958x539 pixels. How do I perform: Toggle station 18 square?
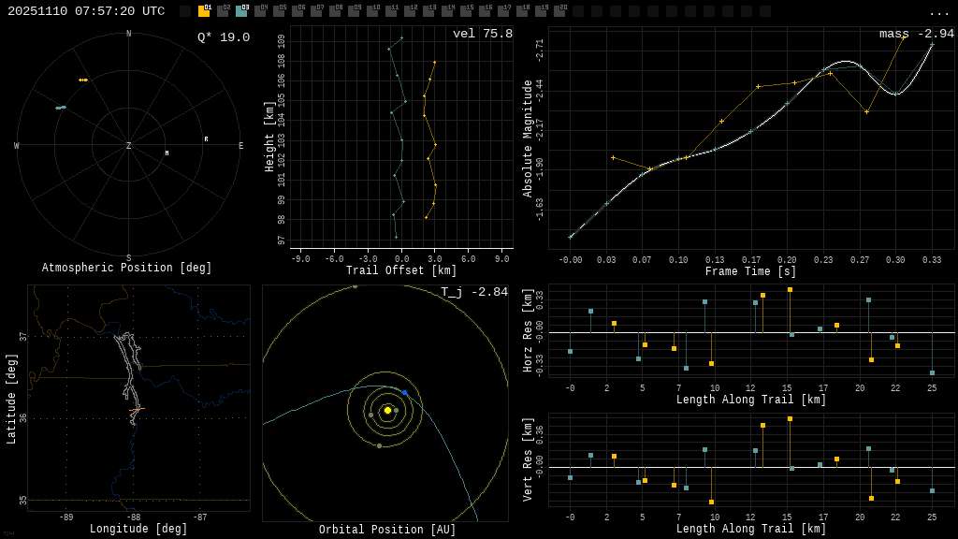click(521, 11)
